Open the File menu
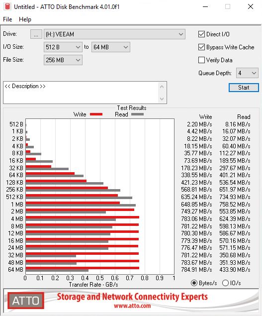Image resolution: width=262 pixels, height=316 pixels. 7,19
